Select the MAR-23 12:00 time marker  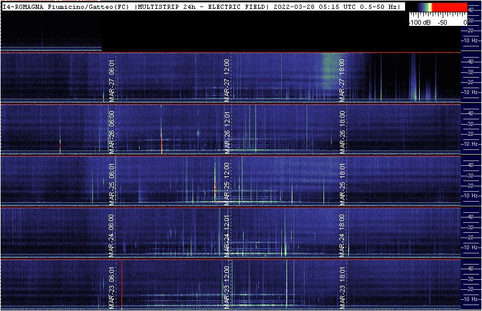tap(227, 285)
